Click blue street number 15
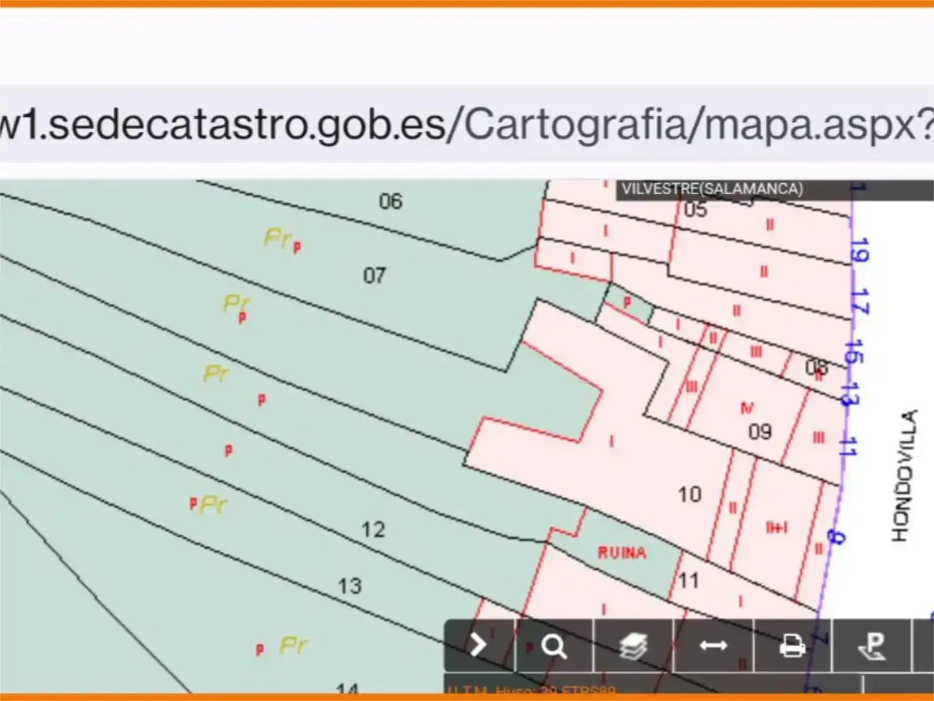Viewport: 934px width, 701px height. 855,351
